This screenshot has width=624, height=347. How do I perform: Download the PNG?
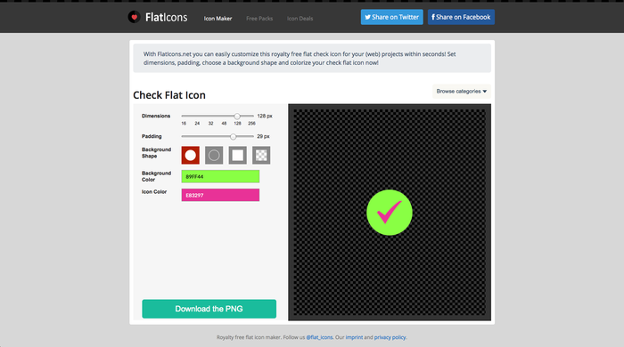209,309
